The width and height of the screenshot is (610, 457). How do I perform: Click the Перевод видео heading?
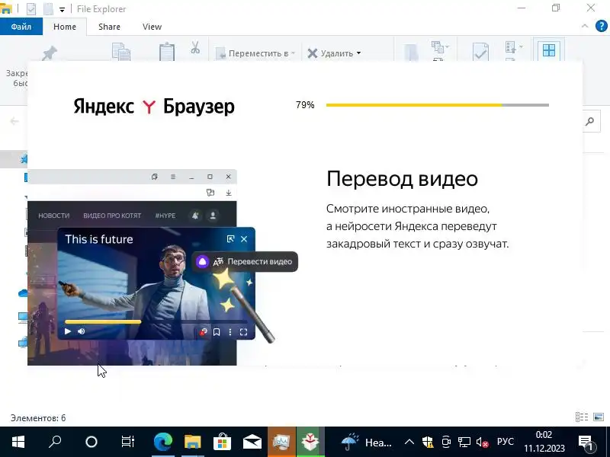[402, 179]
